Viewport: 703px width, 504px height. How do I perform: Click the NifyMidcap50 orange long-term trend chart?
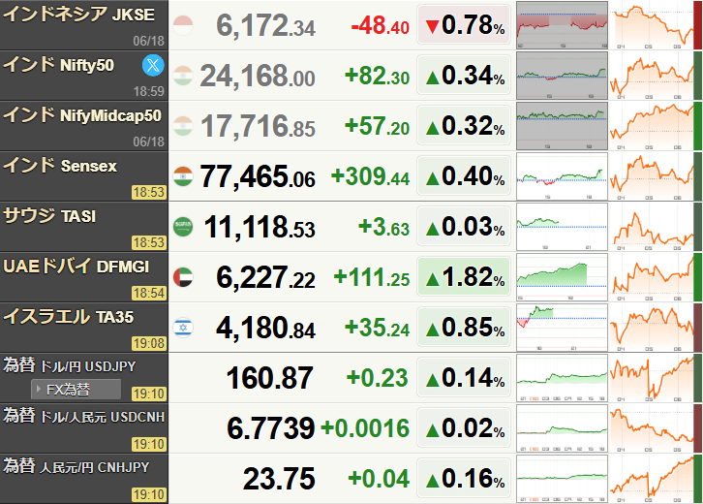click(x=652, y=126)
